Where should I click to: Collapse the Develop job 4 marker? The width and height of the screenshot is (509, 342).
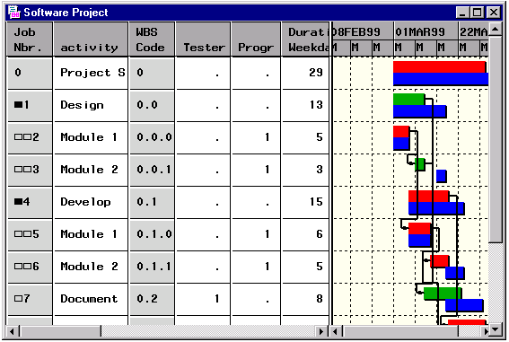[18, 202]
